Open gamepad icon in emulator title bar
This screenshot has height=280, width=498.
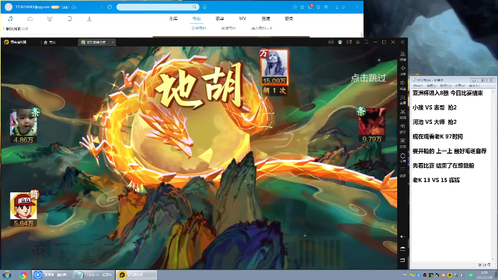(x=331, y=42)
